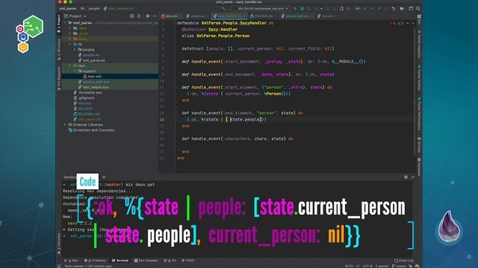
Task: Click the UTF-8 encoding status entry
Action: [367, 266]
